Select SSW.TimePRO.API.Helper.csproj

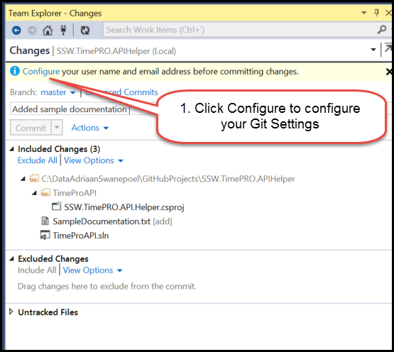[124, 207]
